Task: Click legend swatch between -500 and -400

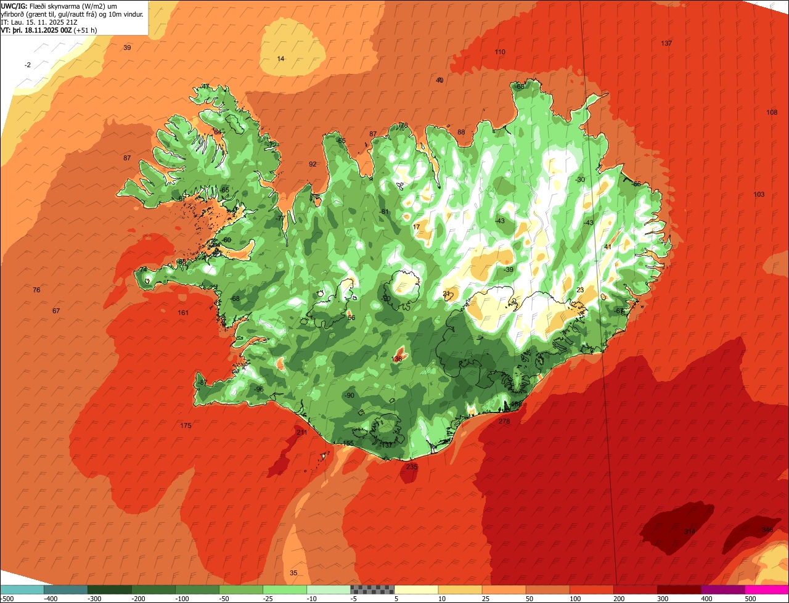Action: click(22, 589)
